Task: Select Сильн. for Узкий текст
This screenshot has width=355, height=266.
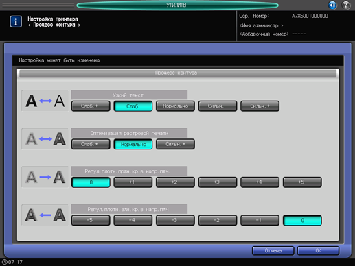Action: tap(218, 106)
